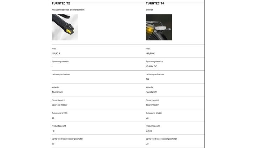
Task: Click the Akkubetriebenes Blinkersystem subtitle
Action: [x=68, y=10]
